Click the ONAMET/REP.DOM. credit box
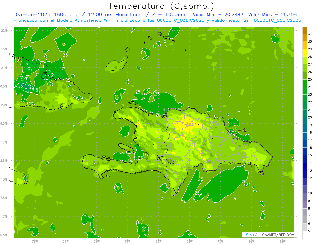Viewport: 317px width, 245px height. click(x=269, y=235)
